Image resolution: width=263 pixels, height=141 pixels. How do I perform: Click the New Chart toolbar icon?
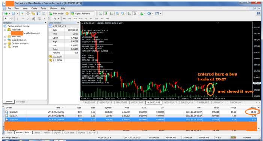pyautogui.click(x=5, y=13)
